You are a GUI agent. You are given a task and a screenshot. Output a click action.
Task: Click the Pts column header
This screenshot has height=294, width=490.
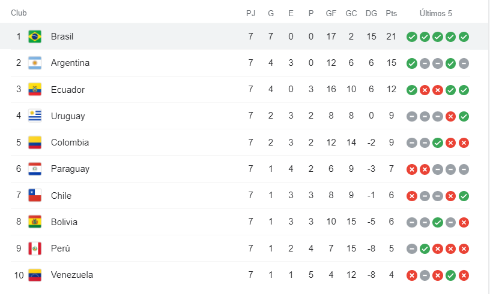coord(392,13)
